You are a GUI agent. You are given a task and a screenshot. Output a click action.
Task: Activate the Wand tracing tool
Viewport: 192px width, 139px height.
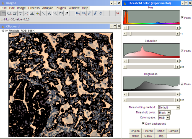click(x=44, y=13)
